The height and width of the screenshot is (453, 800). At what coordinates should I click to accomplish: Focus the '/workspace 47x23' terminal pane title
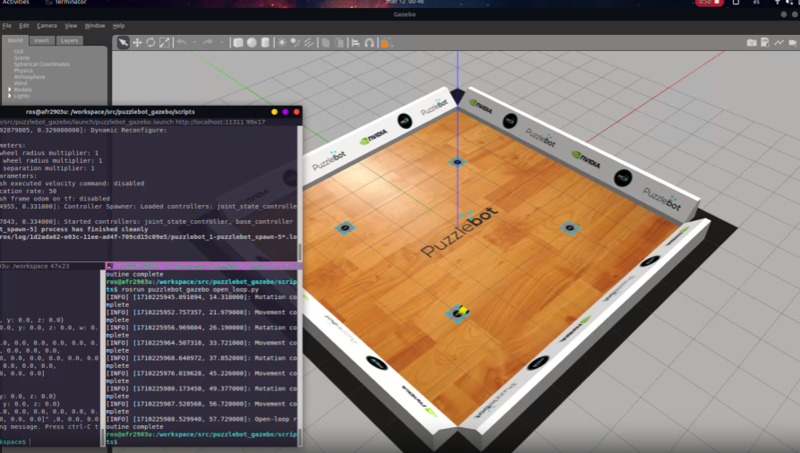[36, 266]
